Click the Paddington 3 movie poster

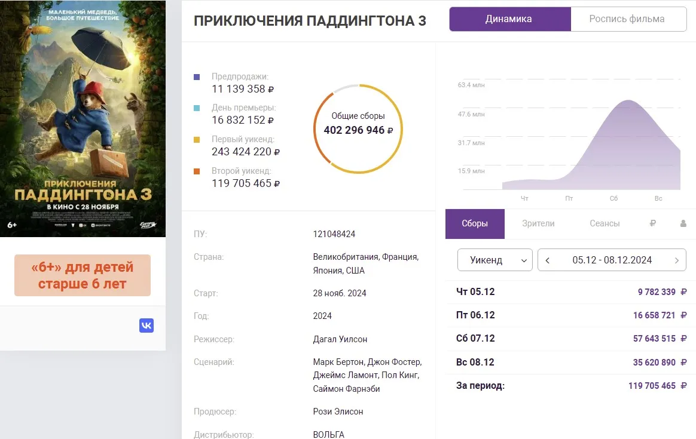[83, 118]
